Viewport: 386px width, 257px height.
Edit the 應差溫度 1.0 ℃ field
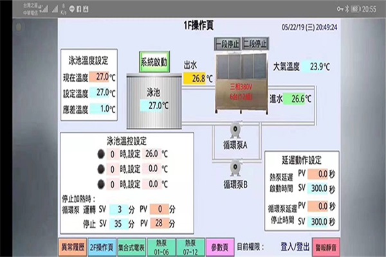100,109
